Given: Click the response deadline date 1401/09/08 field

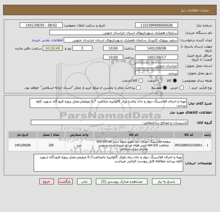Looking at the screenshot, I should coord(157,48).
